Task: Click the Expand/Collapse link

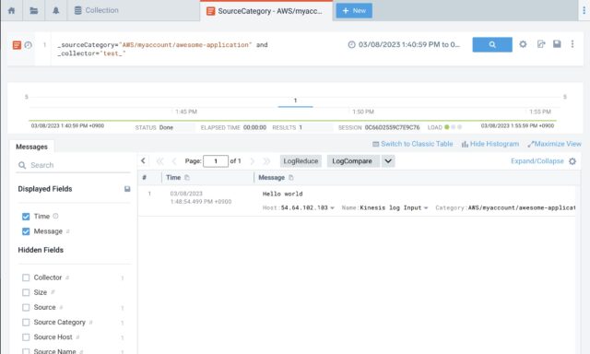Action: coord(537,161)
